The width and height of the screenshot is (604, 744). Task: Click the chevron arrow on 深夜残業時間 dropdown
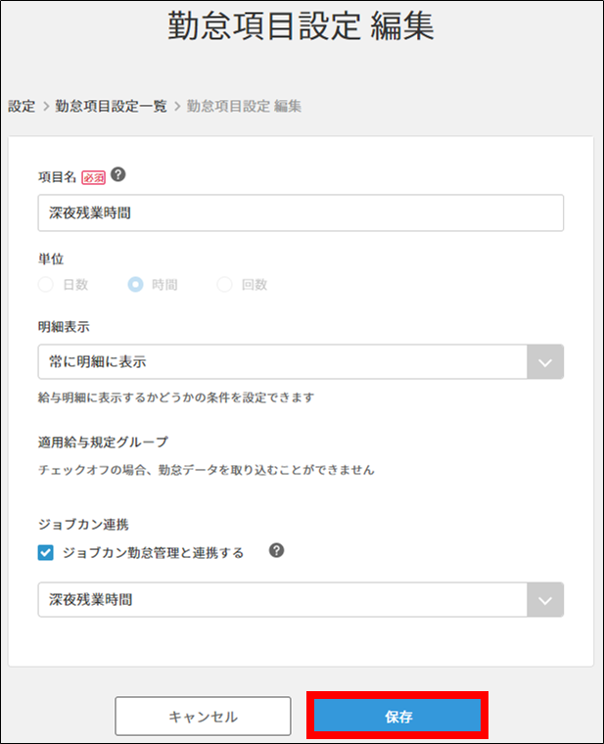coord(545,600)
